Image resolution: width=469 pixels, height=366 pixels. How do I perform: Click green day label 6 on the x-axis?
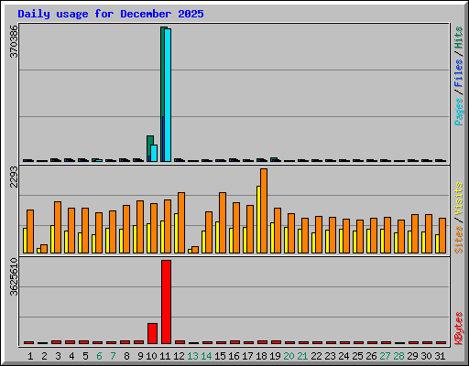[99, 356]
